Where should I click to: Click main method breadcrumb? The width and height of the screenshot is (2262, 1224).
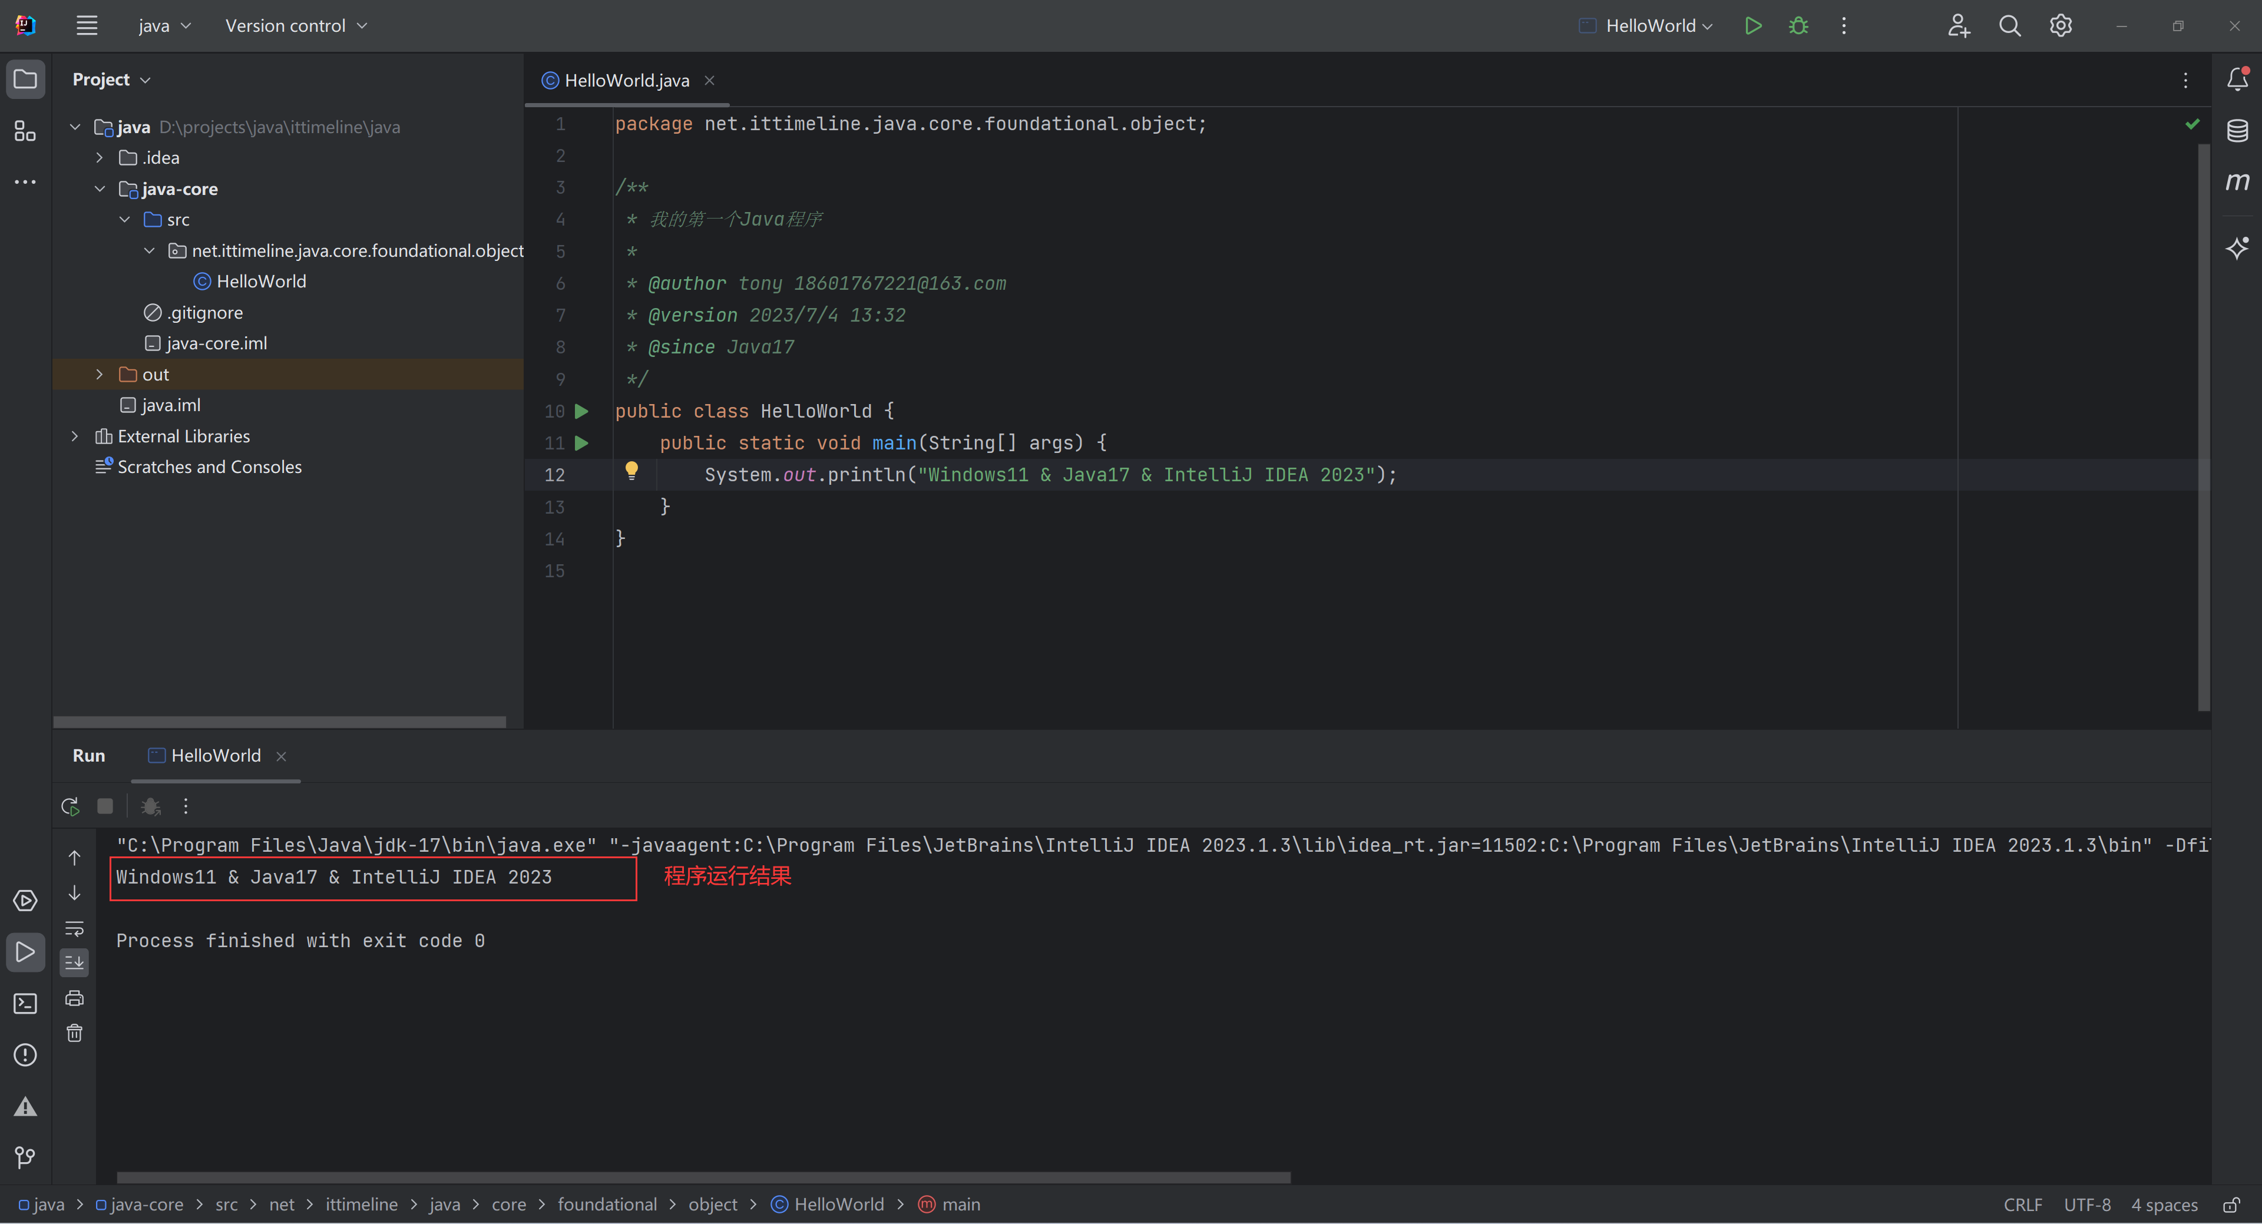tap(949, 1205)
